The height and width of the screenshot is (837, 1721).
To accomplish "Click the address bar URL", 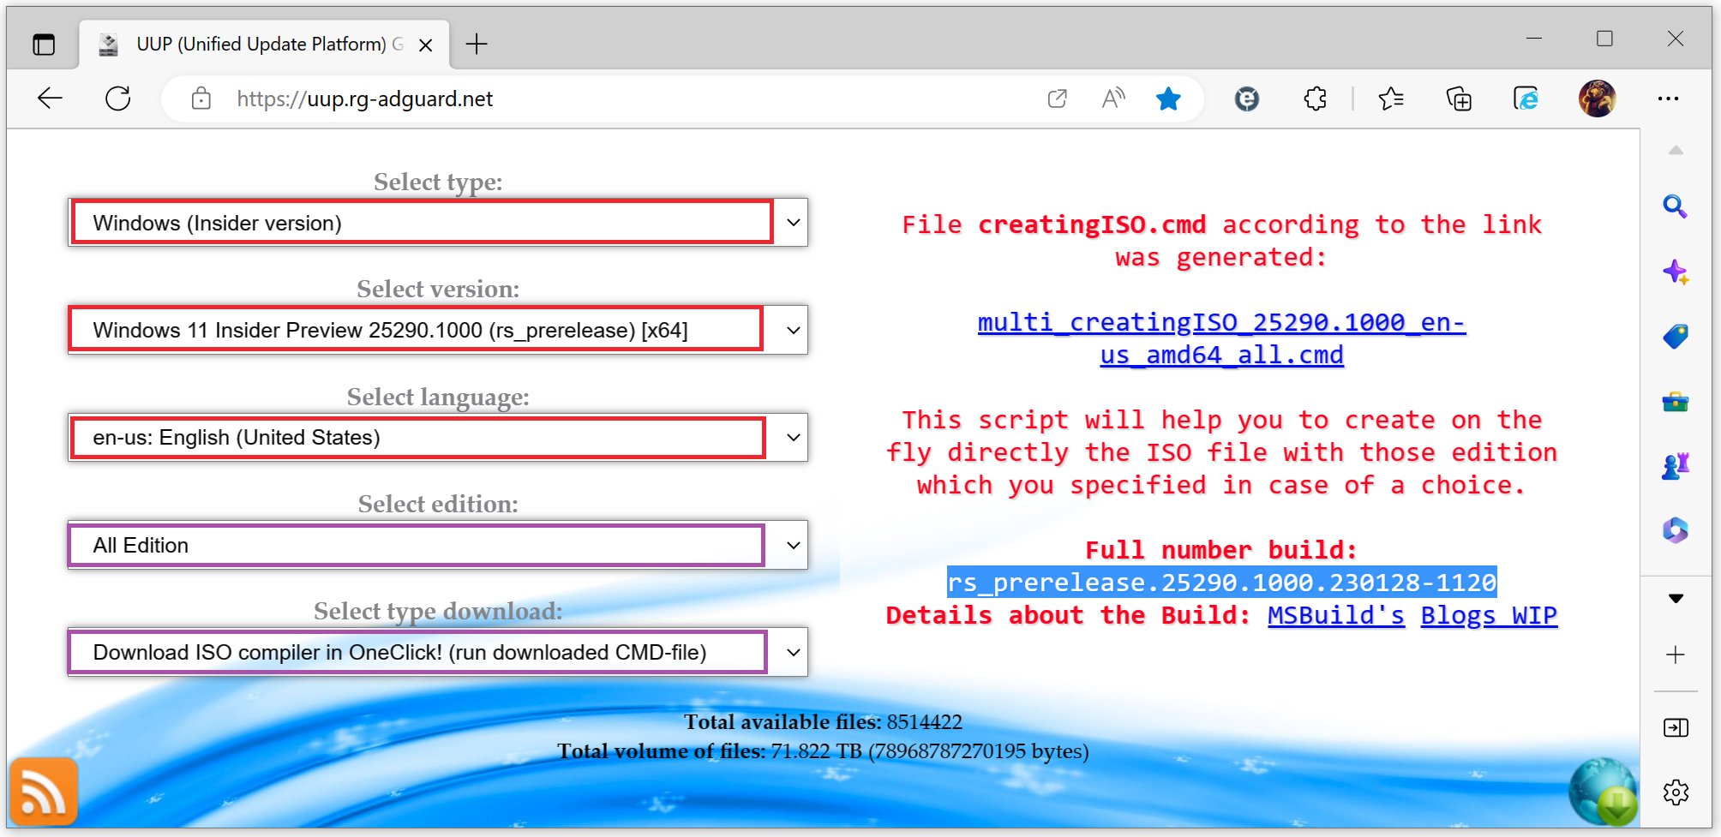I will tap(364, 99).
